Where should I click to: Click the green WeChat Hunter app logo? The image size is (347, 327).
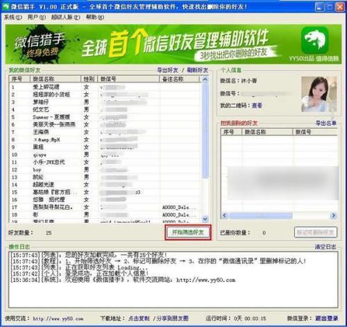(315, 40)
